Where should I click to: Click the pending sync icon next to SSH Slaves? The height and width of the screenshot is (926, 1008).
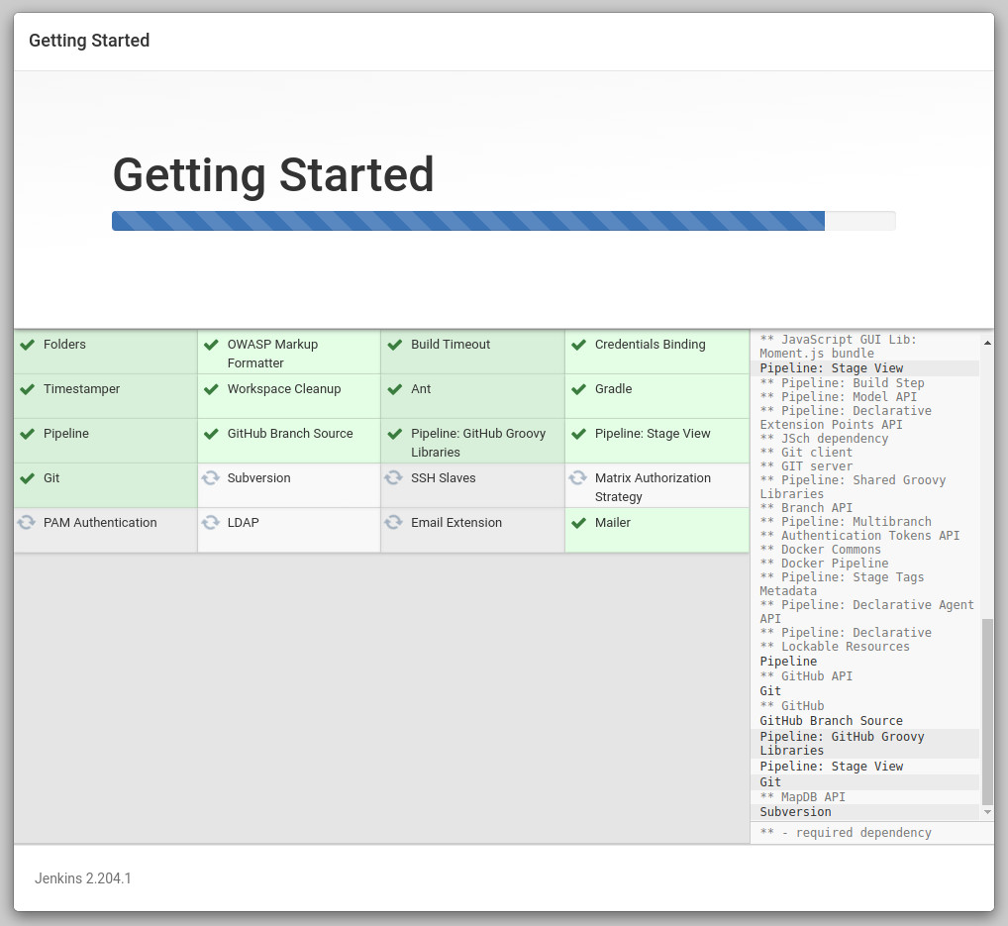point(393,477)
